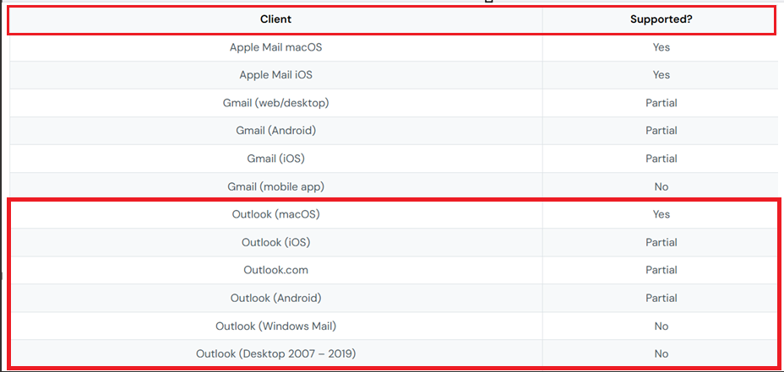Click 'Yes' in the Outlook (macOS) row

pos(661,214)
